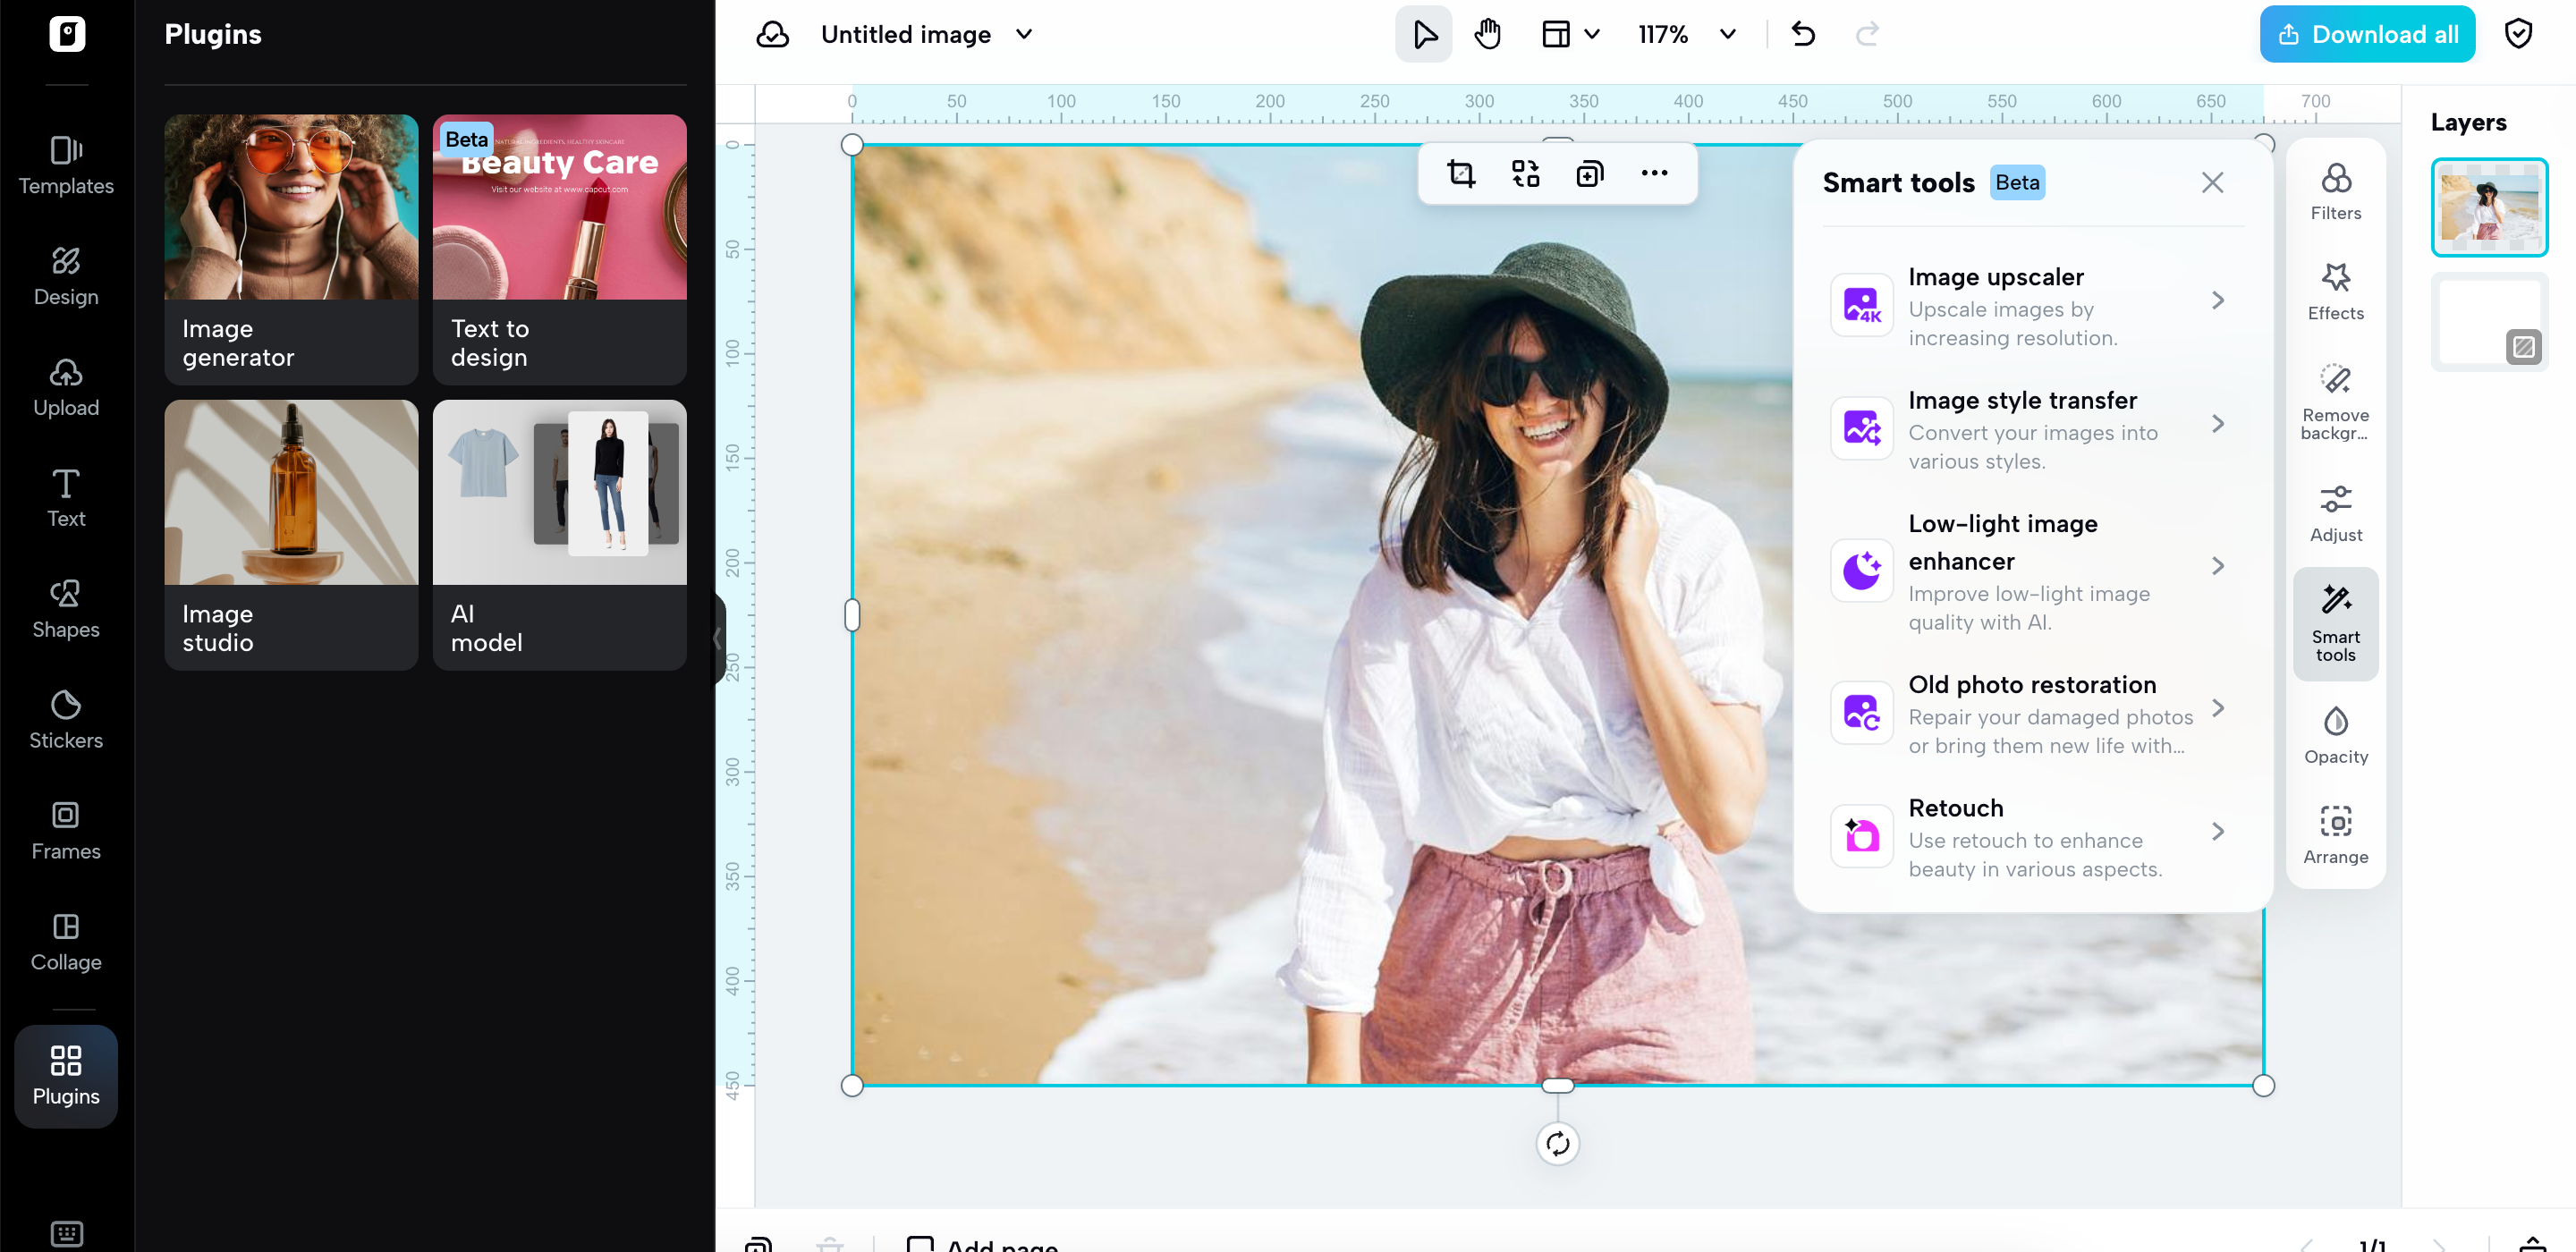
Task: Select Remove background
Action: tap(2336, 398)
